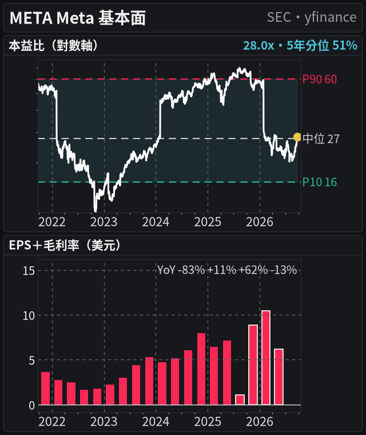The width and height of the screenshot is (366, 435).
Task: Click the 'P10 16' percentile label
Action: pos(320,182)
